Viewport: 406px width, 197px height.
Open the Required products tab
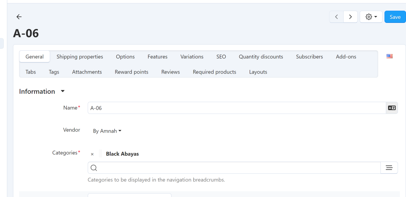pyautogui.click(x=214, y=72)
